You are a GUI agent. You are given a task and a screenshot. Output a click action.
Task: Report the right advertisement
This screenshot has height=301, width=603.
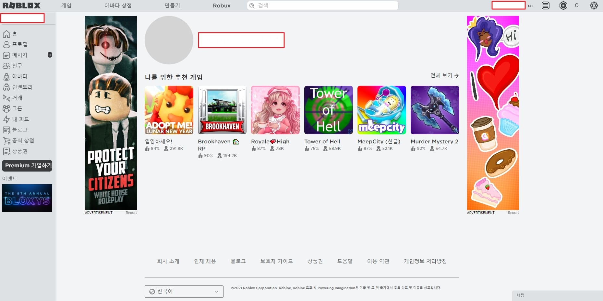coord(513,213)
